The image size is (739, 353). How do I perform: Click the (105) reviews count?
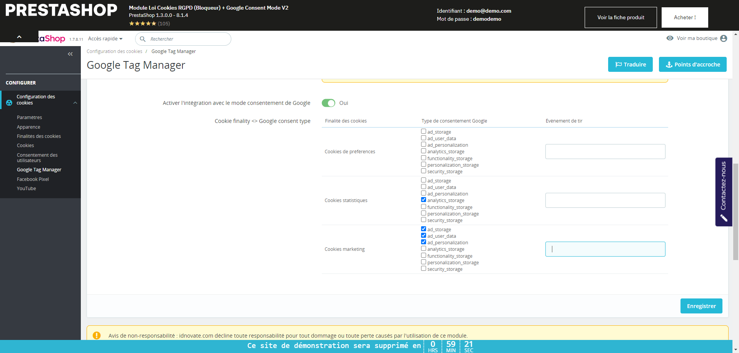[x=164, y=23]
